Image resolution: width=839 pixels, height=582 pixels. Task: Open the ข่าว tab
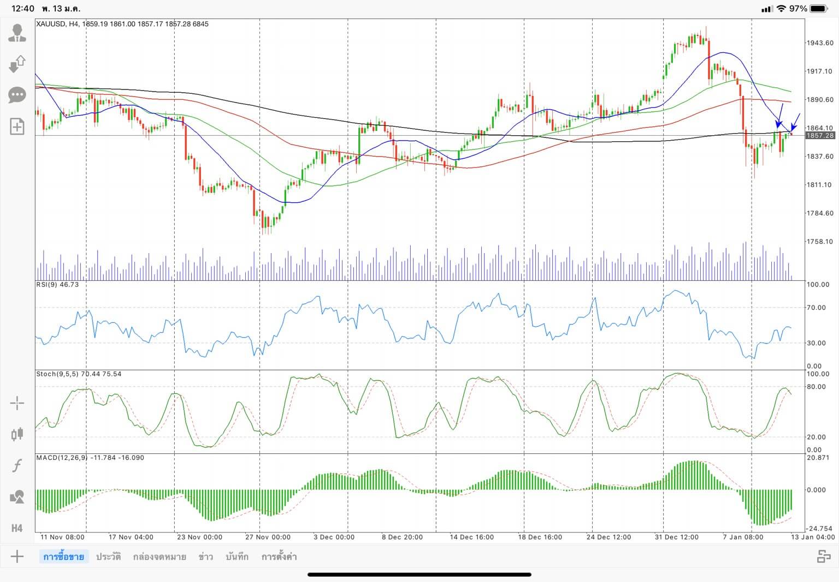pos(206,557)
